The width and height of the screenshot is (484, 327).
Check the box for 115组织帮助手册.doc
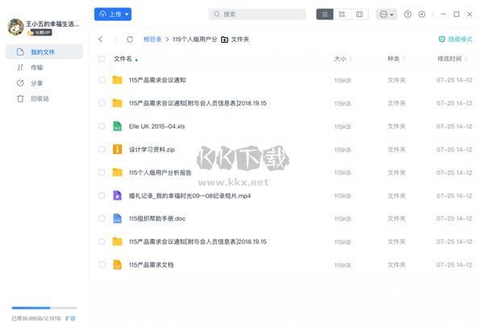[x=102, y=219]
